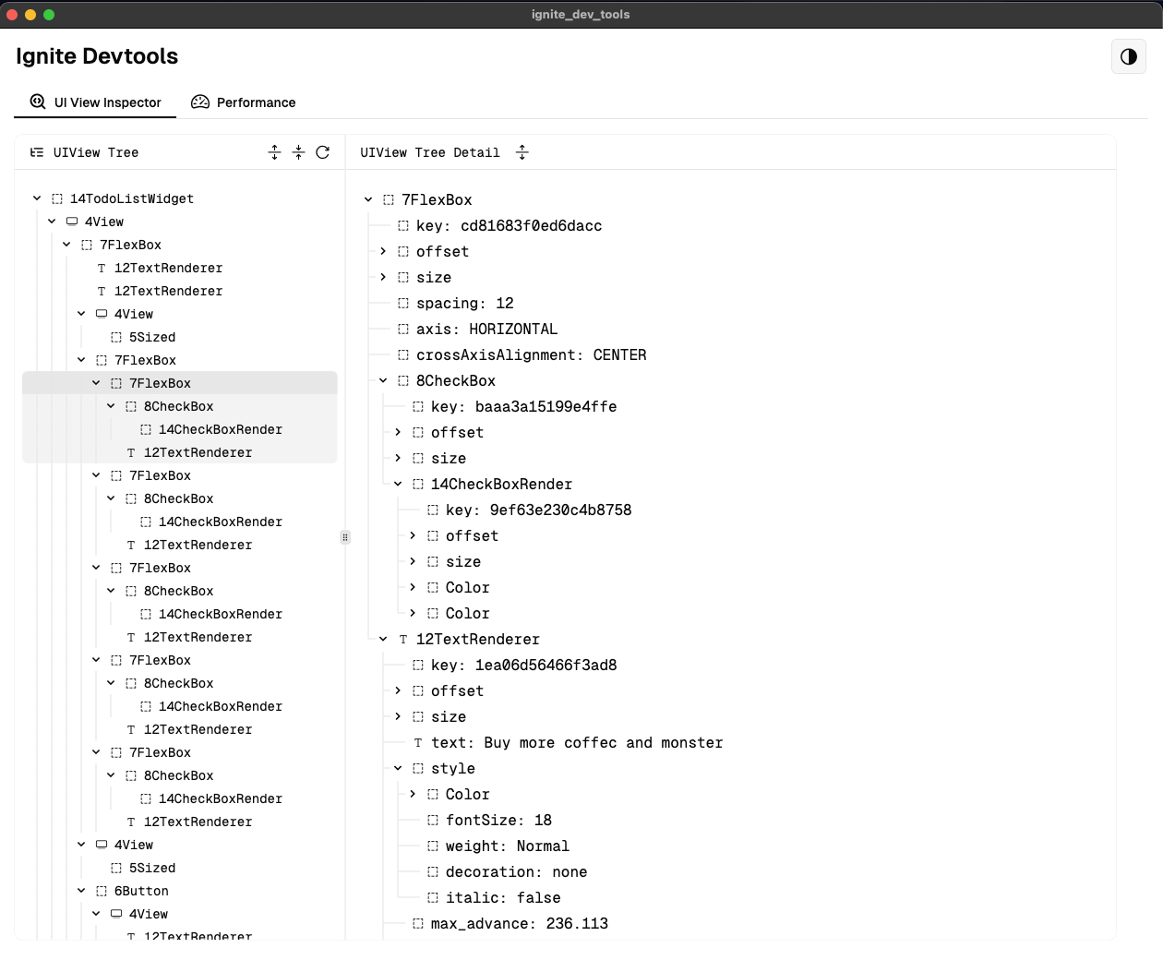1163x960 pixels.
Task: Collapse the style node under 12TextRenderer
Action: (x=398, y=768)
